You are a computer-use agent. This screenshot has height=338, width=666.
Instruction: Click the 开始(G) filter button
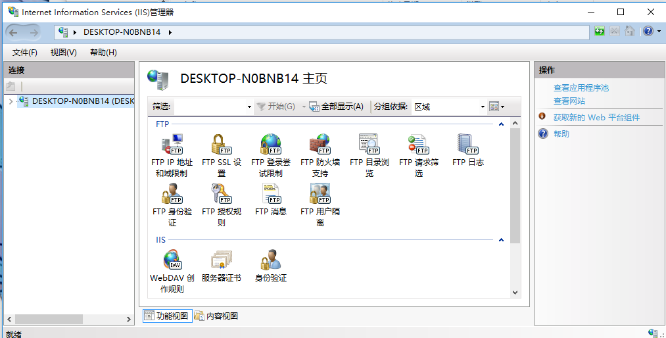pyautogui.click(x=275, y=107)
